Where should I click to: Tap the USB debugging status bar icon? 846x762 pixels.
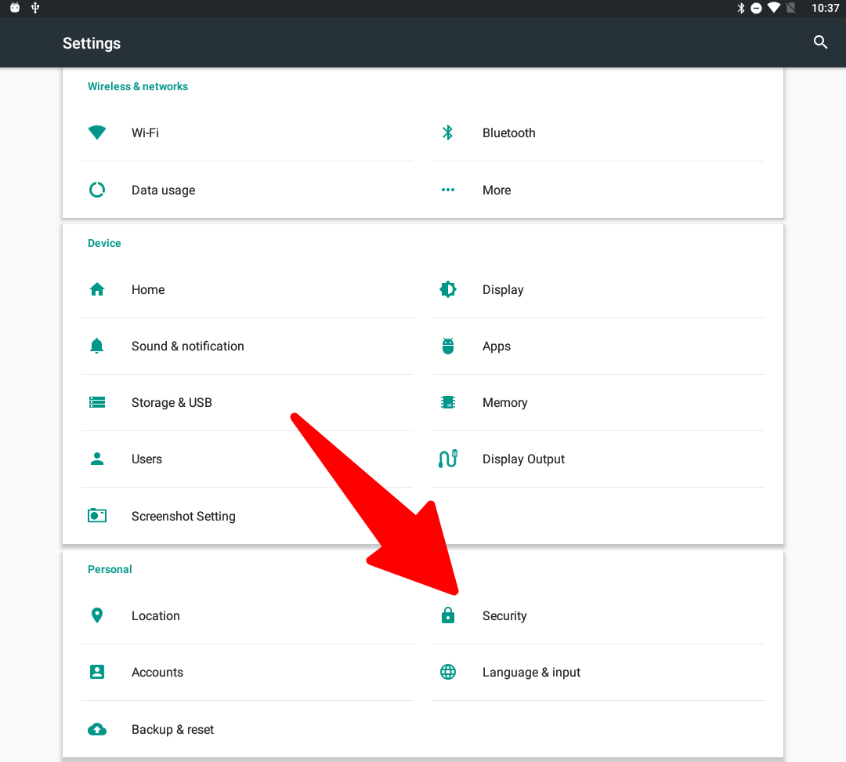click(x=35, y=8)
